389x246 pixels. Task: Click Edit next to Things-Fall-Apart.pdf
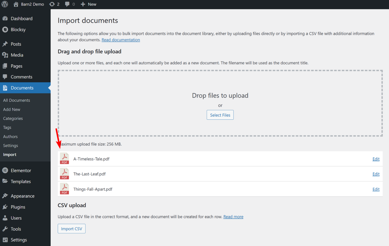pos(376,189)
